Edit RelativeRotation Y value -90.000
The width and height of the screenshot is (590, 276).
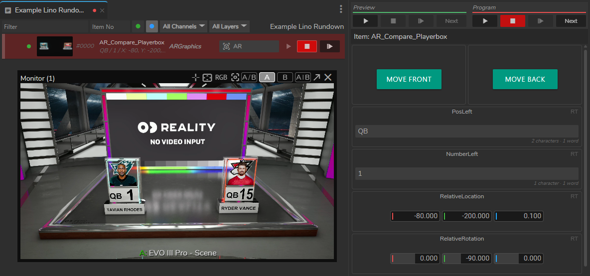(466, 259)
